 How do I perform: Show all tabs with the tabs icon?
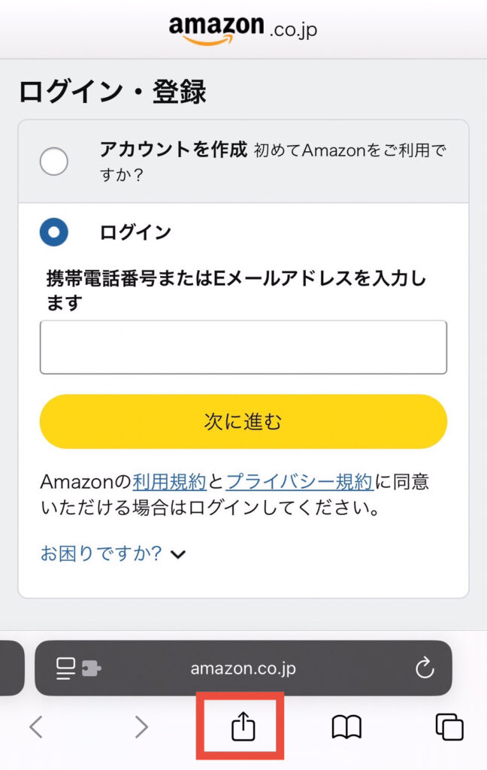(449, 727)
